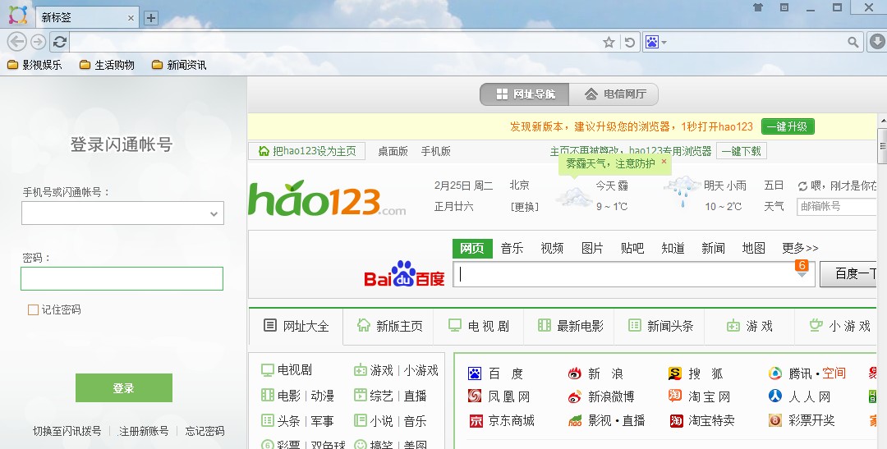This screenshot has width=887, height=449.
Task: Toggle 记住密码 checkbox
Action: pos(34,310)
